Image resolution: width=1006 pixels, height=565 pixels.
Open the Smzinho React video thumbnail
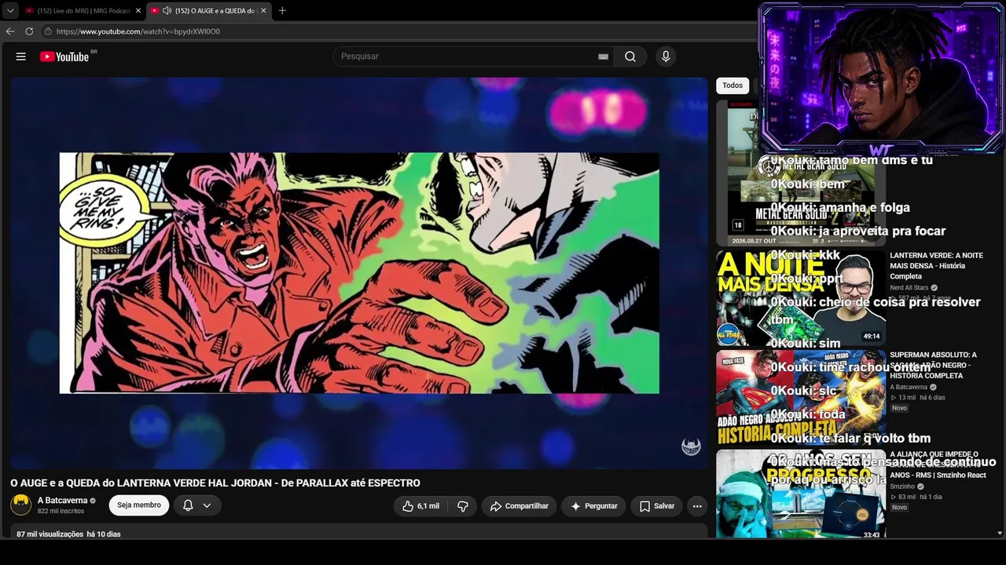pos(801,494)
